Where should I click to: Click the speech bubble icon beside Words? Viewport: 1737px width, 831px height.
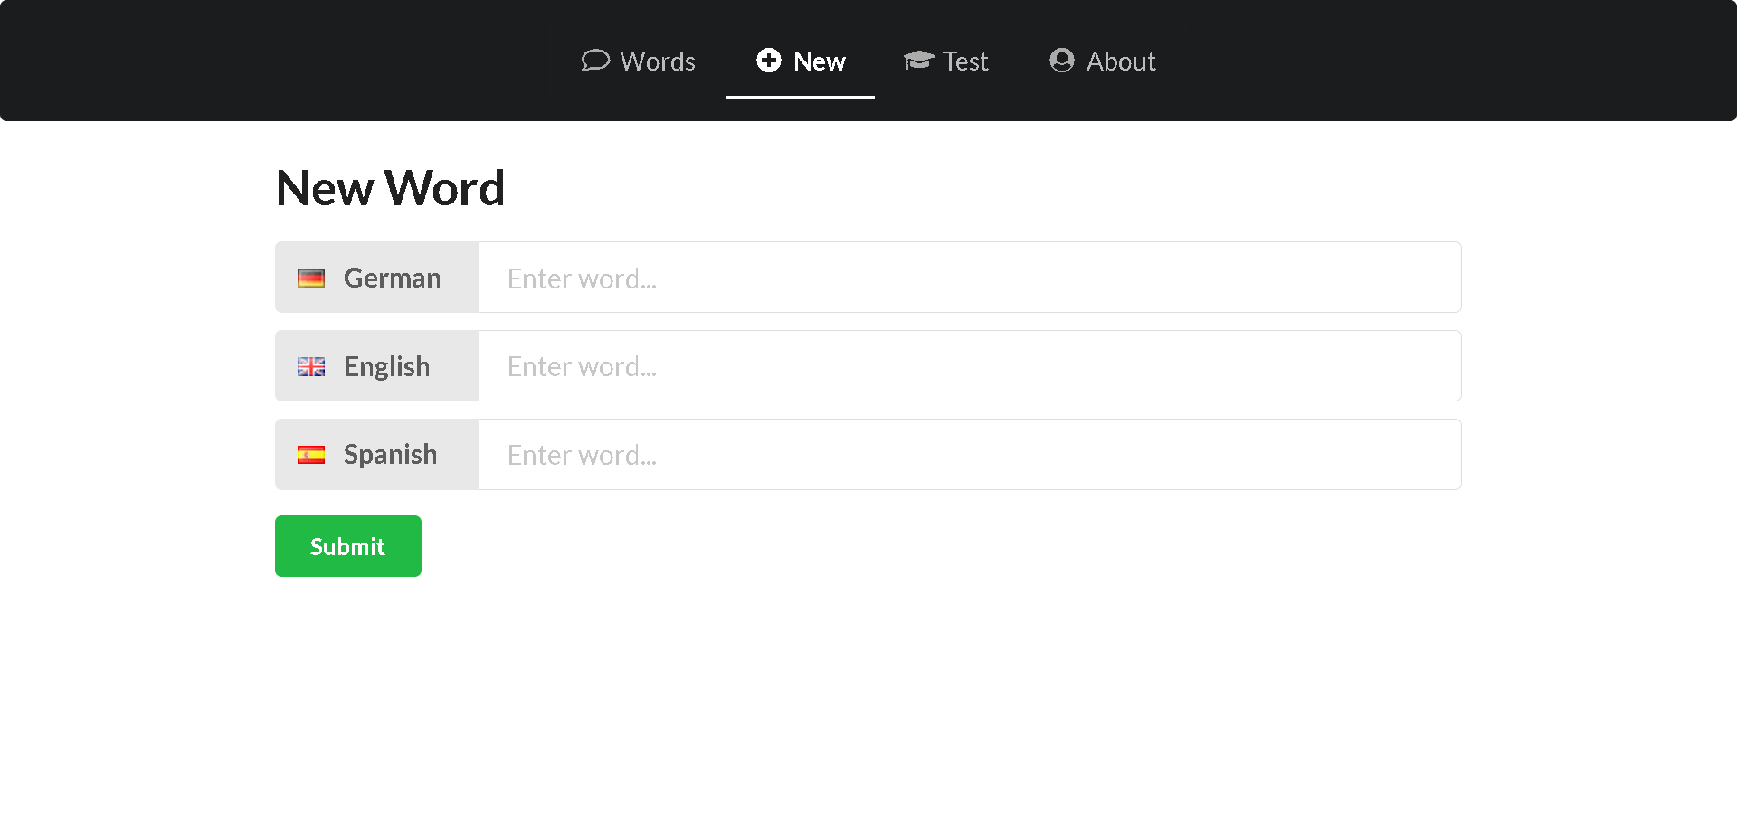tap(596, 61)
